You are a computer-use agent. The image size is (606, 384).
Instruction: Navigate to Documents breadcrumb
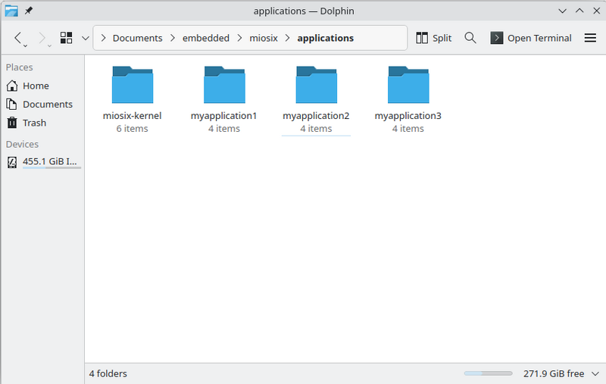[137, 38]
